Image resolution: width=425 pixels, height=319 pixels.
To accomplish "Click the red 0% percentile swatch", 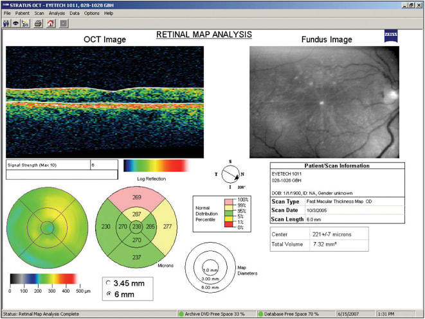I will tap(229, 224).
